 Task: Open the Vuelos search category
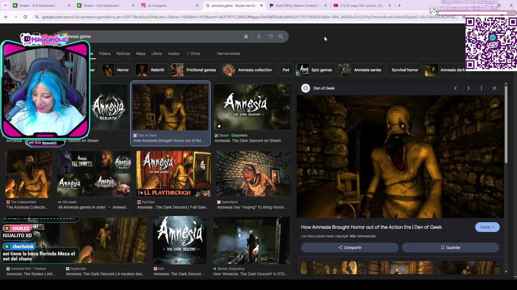click(173, 54)
